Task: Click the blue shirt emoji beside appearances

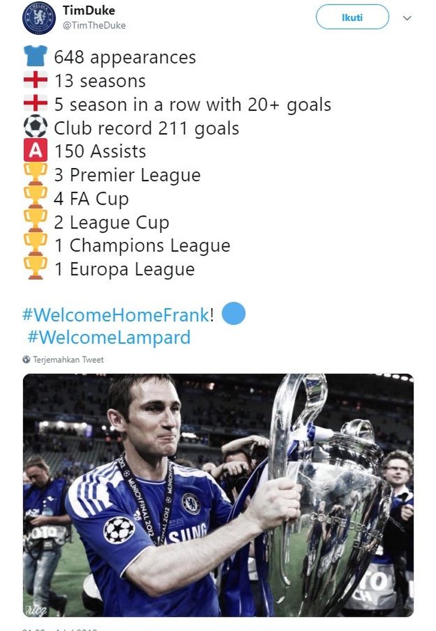Action: [36, 57]
